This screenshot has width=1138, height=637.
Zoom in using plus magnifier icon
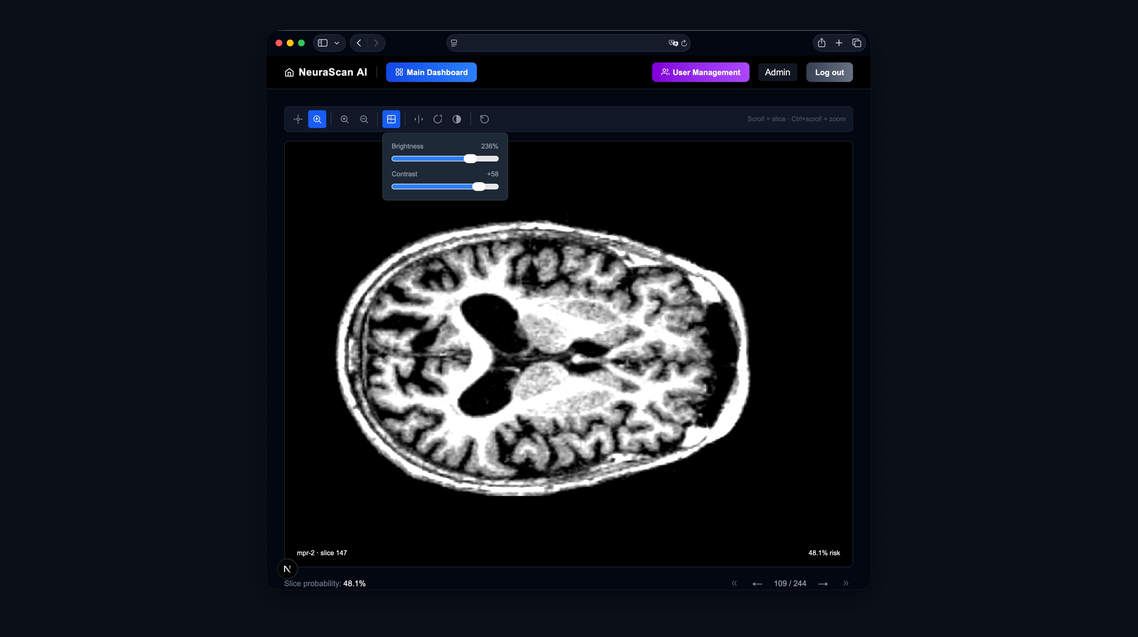345,119
